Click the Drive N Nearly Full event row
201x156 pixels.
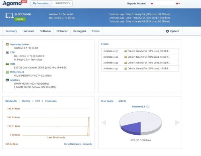[x=140, y=63]
